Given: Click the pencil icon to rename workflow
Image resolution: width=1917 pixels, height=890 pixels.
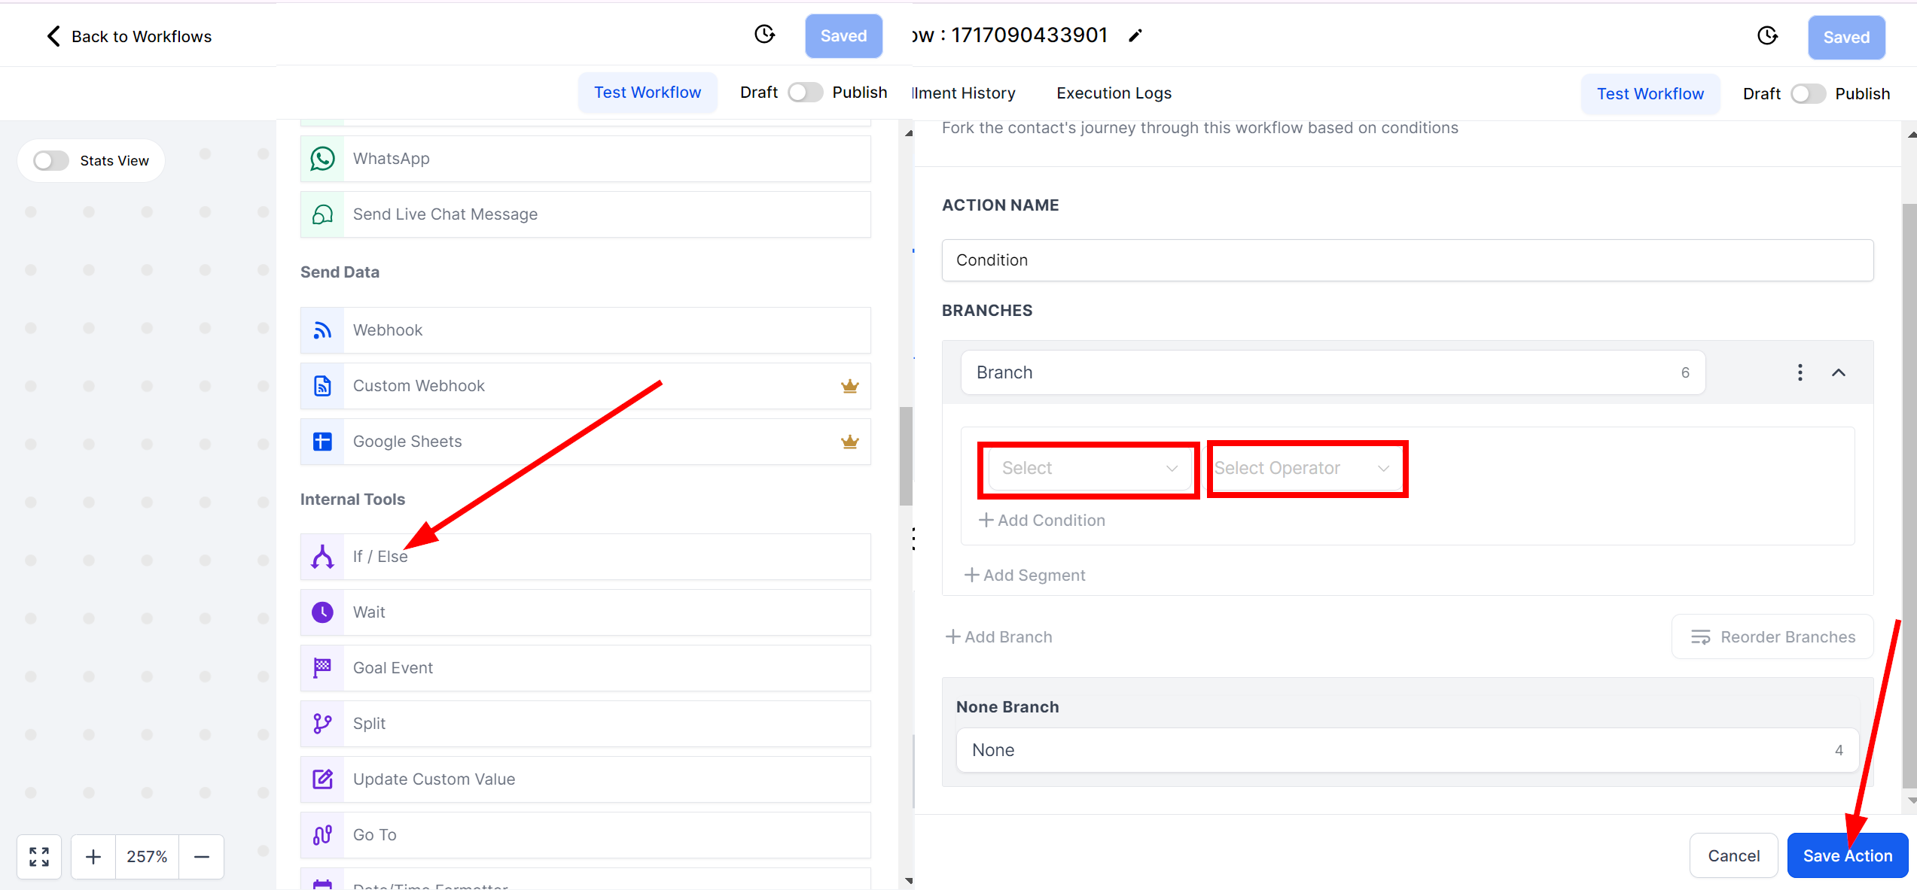Looking at the screenshot, I should coord(1135,35).
